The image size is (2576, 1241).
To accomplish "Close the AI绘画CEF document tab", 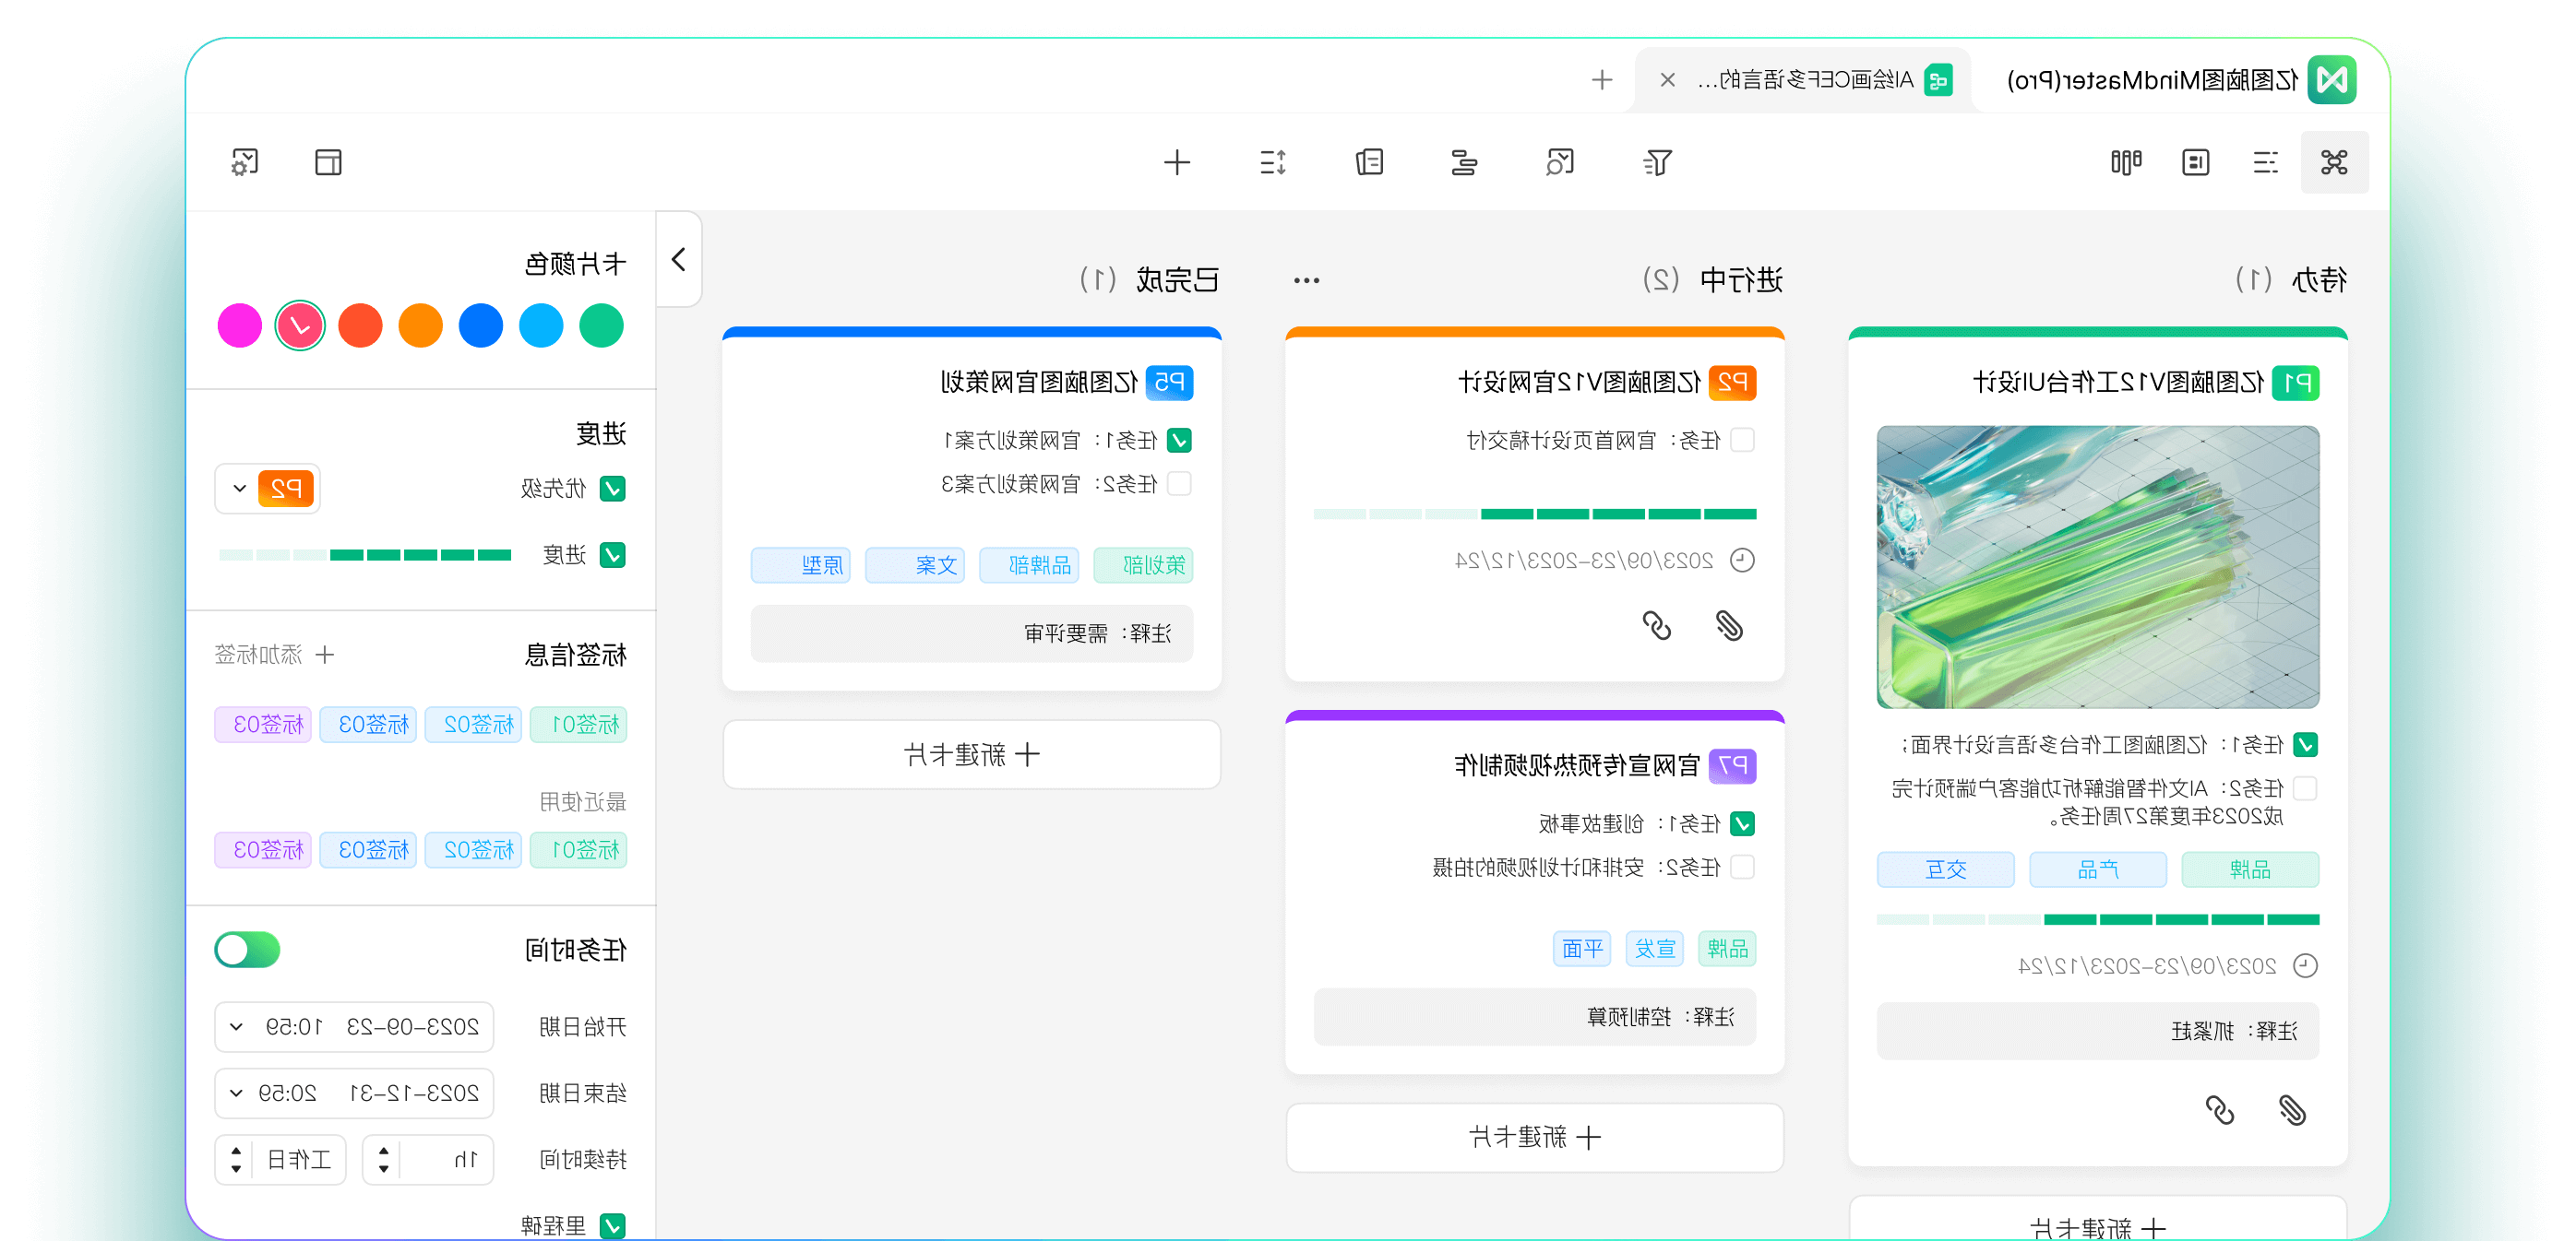I will 1667,80.
